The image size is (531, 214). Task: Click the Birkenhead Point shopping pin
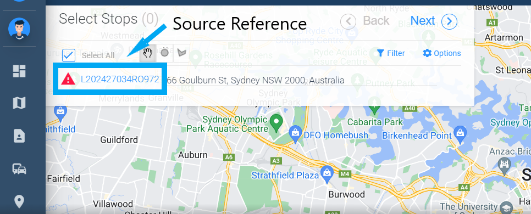[460, 135]
